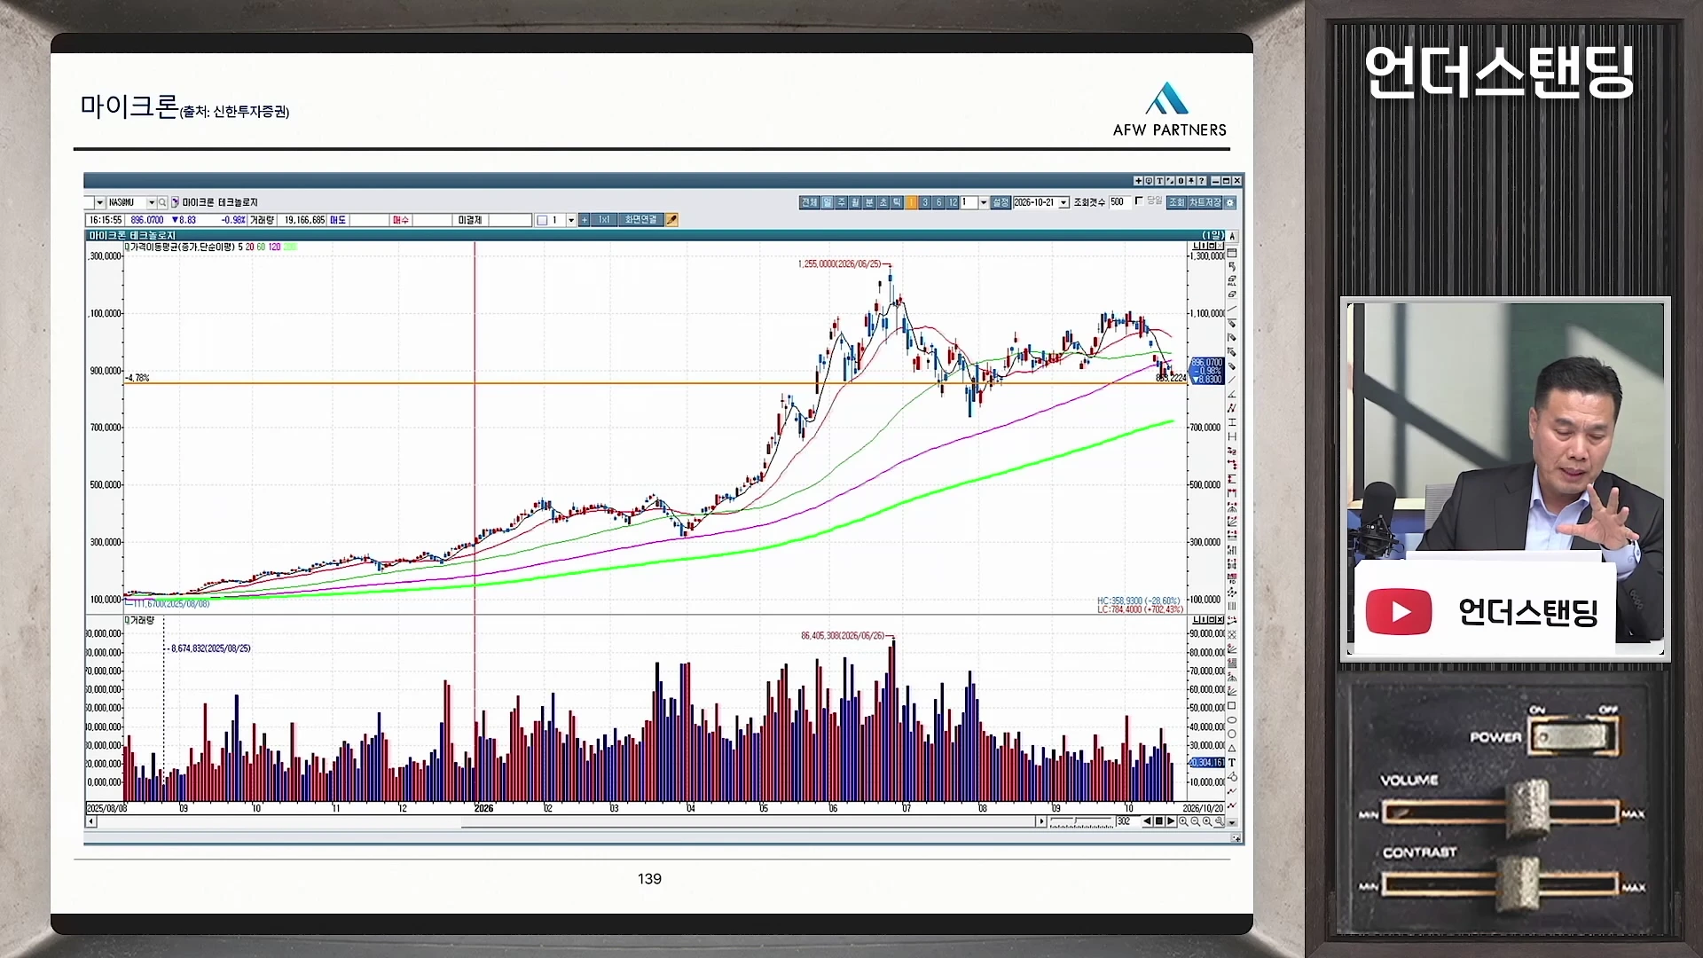Open the leftmost empty dropdown arrow

[99, 202]
